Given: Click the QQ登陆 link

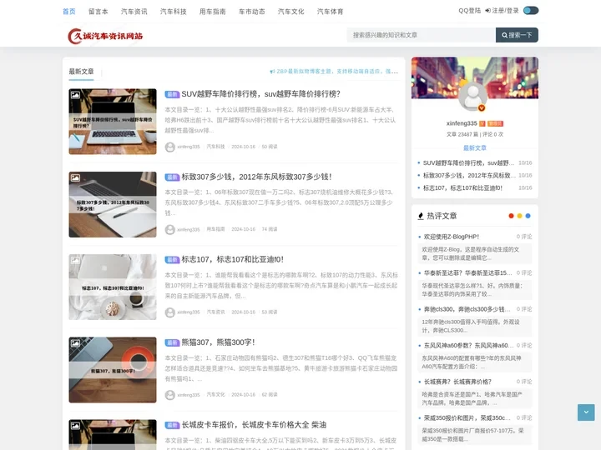Looking at the screenshot, I should (x=469, y=11).
